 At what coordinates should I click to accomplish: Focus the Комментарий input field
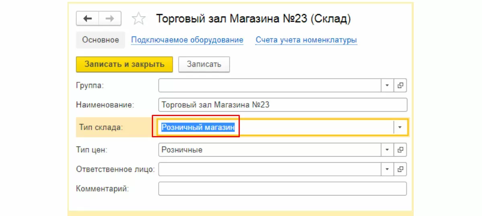point(283,189)
